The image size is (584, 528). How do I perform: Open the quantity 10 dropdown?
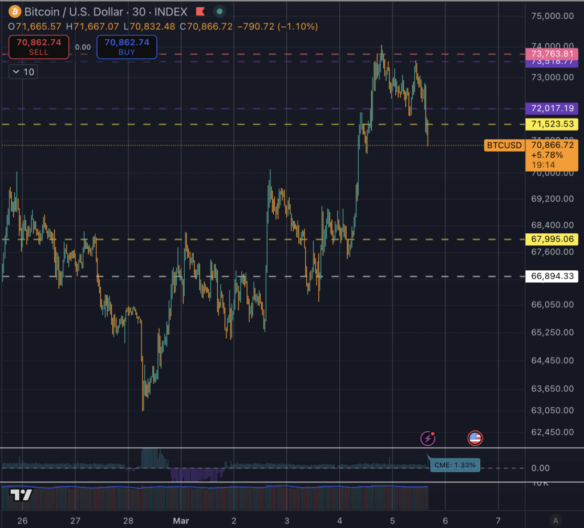(x=23, y=72)
